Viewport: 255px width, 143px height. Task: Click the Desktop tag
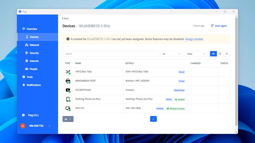click(x=160, y=109)
